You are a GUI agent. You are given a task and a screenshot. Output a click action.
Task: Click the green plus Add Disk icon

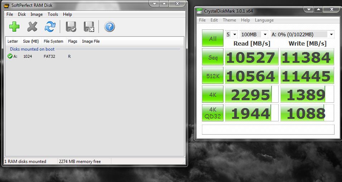click(x=14, y=27)
